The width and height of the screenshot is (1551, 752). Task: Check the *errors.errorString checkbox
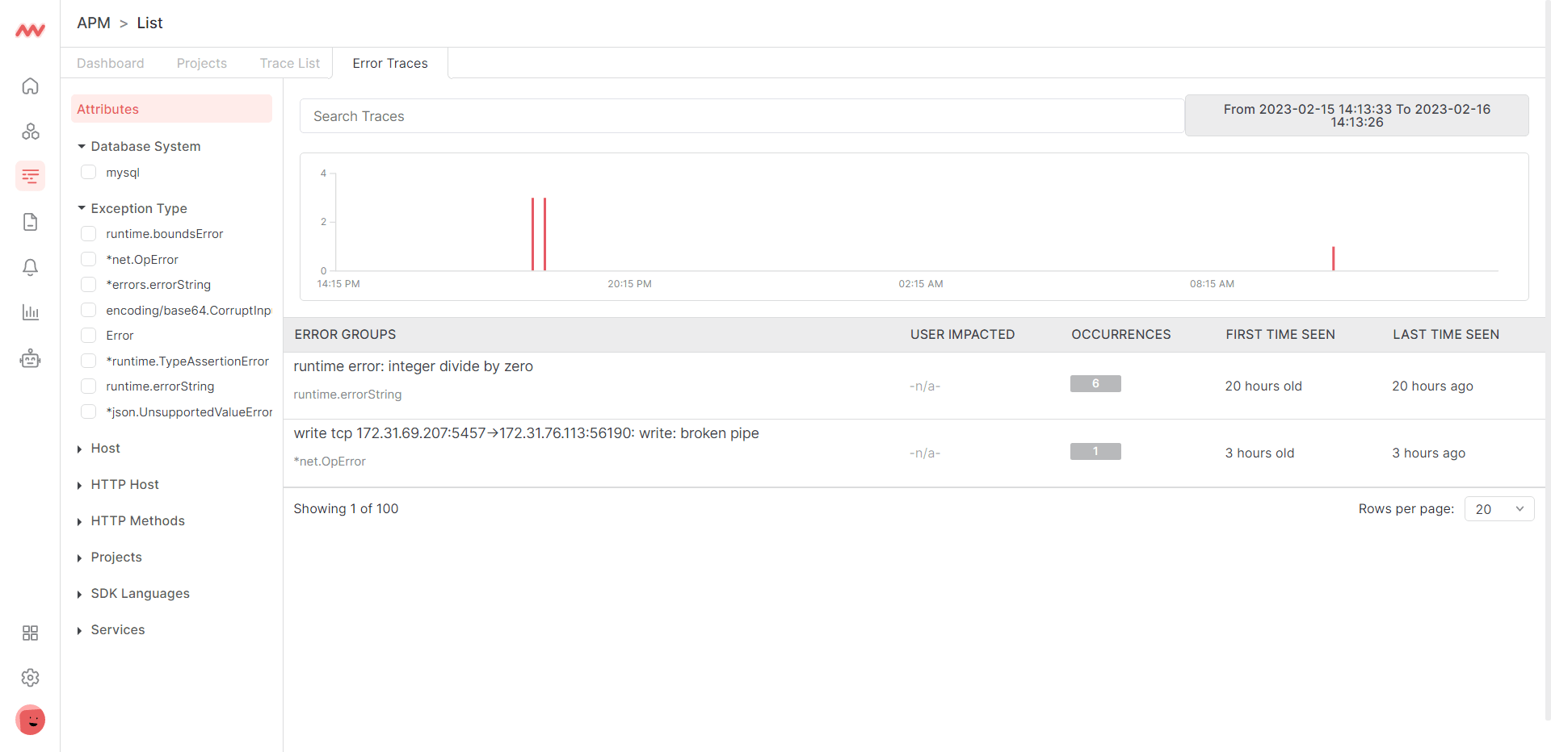[x=89, y=284]
